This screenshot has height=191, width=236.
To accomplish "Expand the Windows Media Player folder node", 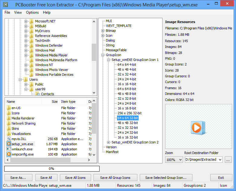I will pyautogui.click(x=26, y=55).
